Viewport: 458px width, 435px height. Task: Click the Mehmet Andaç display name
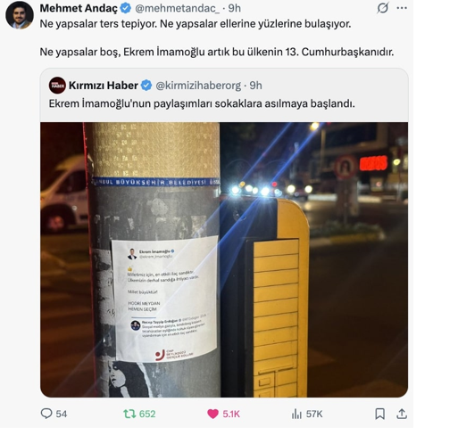coord(79,8)
